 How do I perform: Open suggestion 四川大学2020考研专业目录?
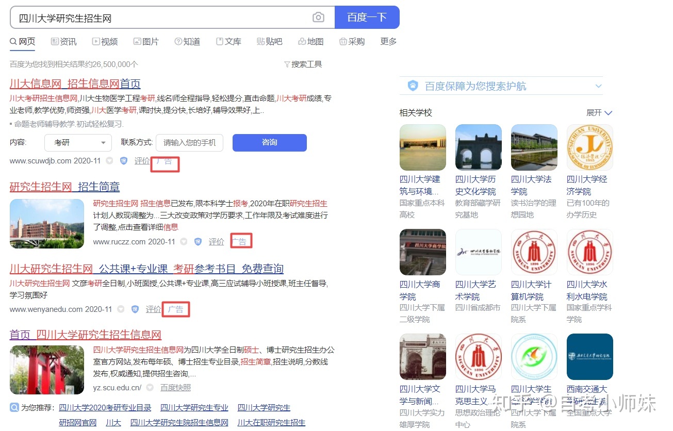[x=105, y=408]
